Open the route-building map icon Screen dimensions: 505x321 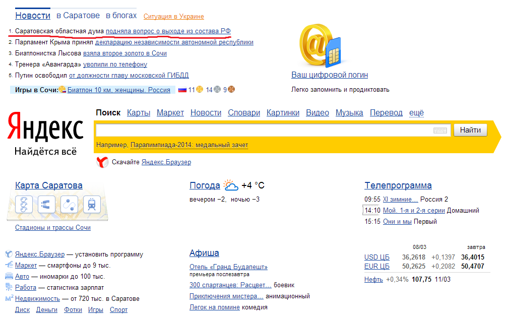(69, 205)
